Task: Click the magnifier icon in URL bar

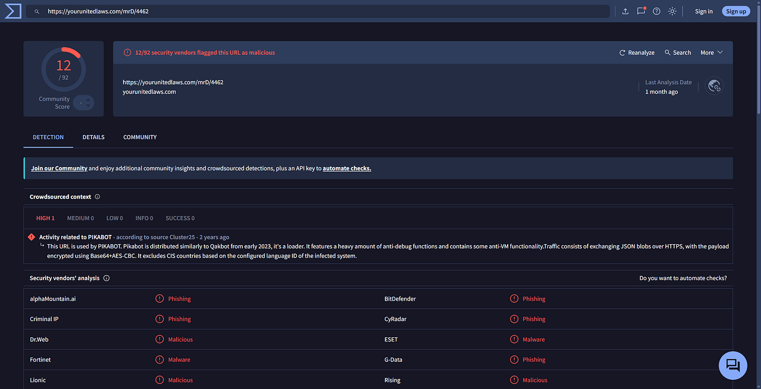Action: tap(37, 11)
